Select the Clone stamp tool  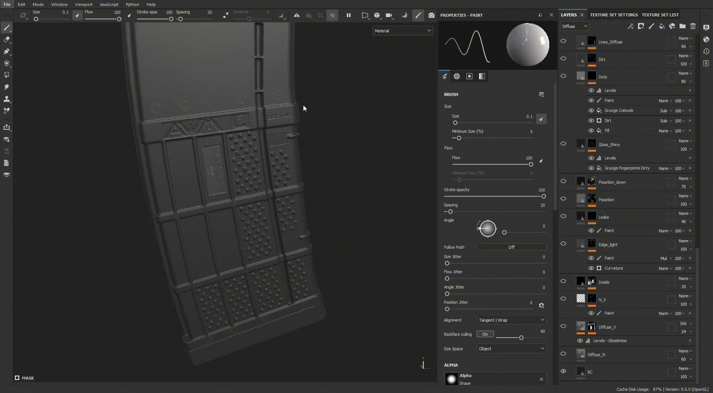6,99
